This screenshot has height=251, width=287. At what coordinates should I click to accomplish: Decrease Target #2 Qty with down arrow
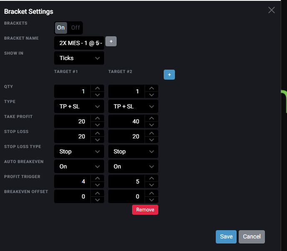[x=152, y=95]
